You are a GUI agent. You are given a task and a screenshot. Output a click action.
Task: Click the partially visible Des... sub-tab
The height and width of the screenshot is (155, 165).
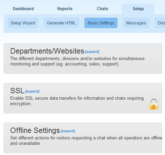pos(160,23)
